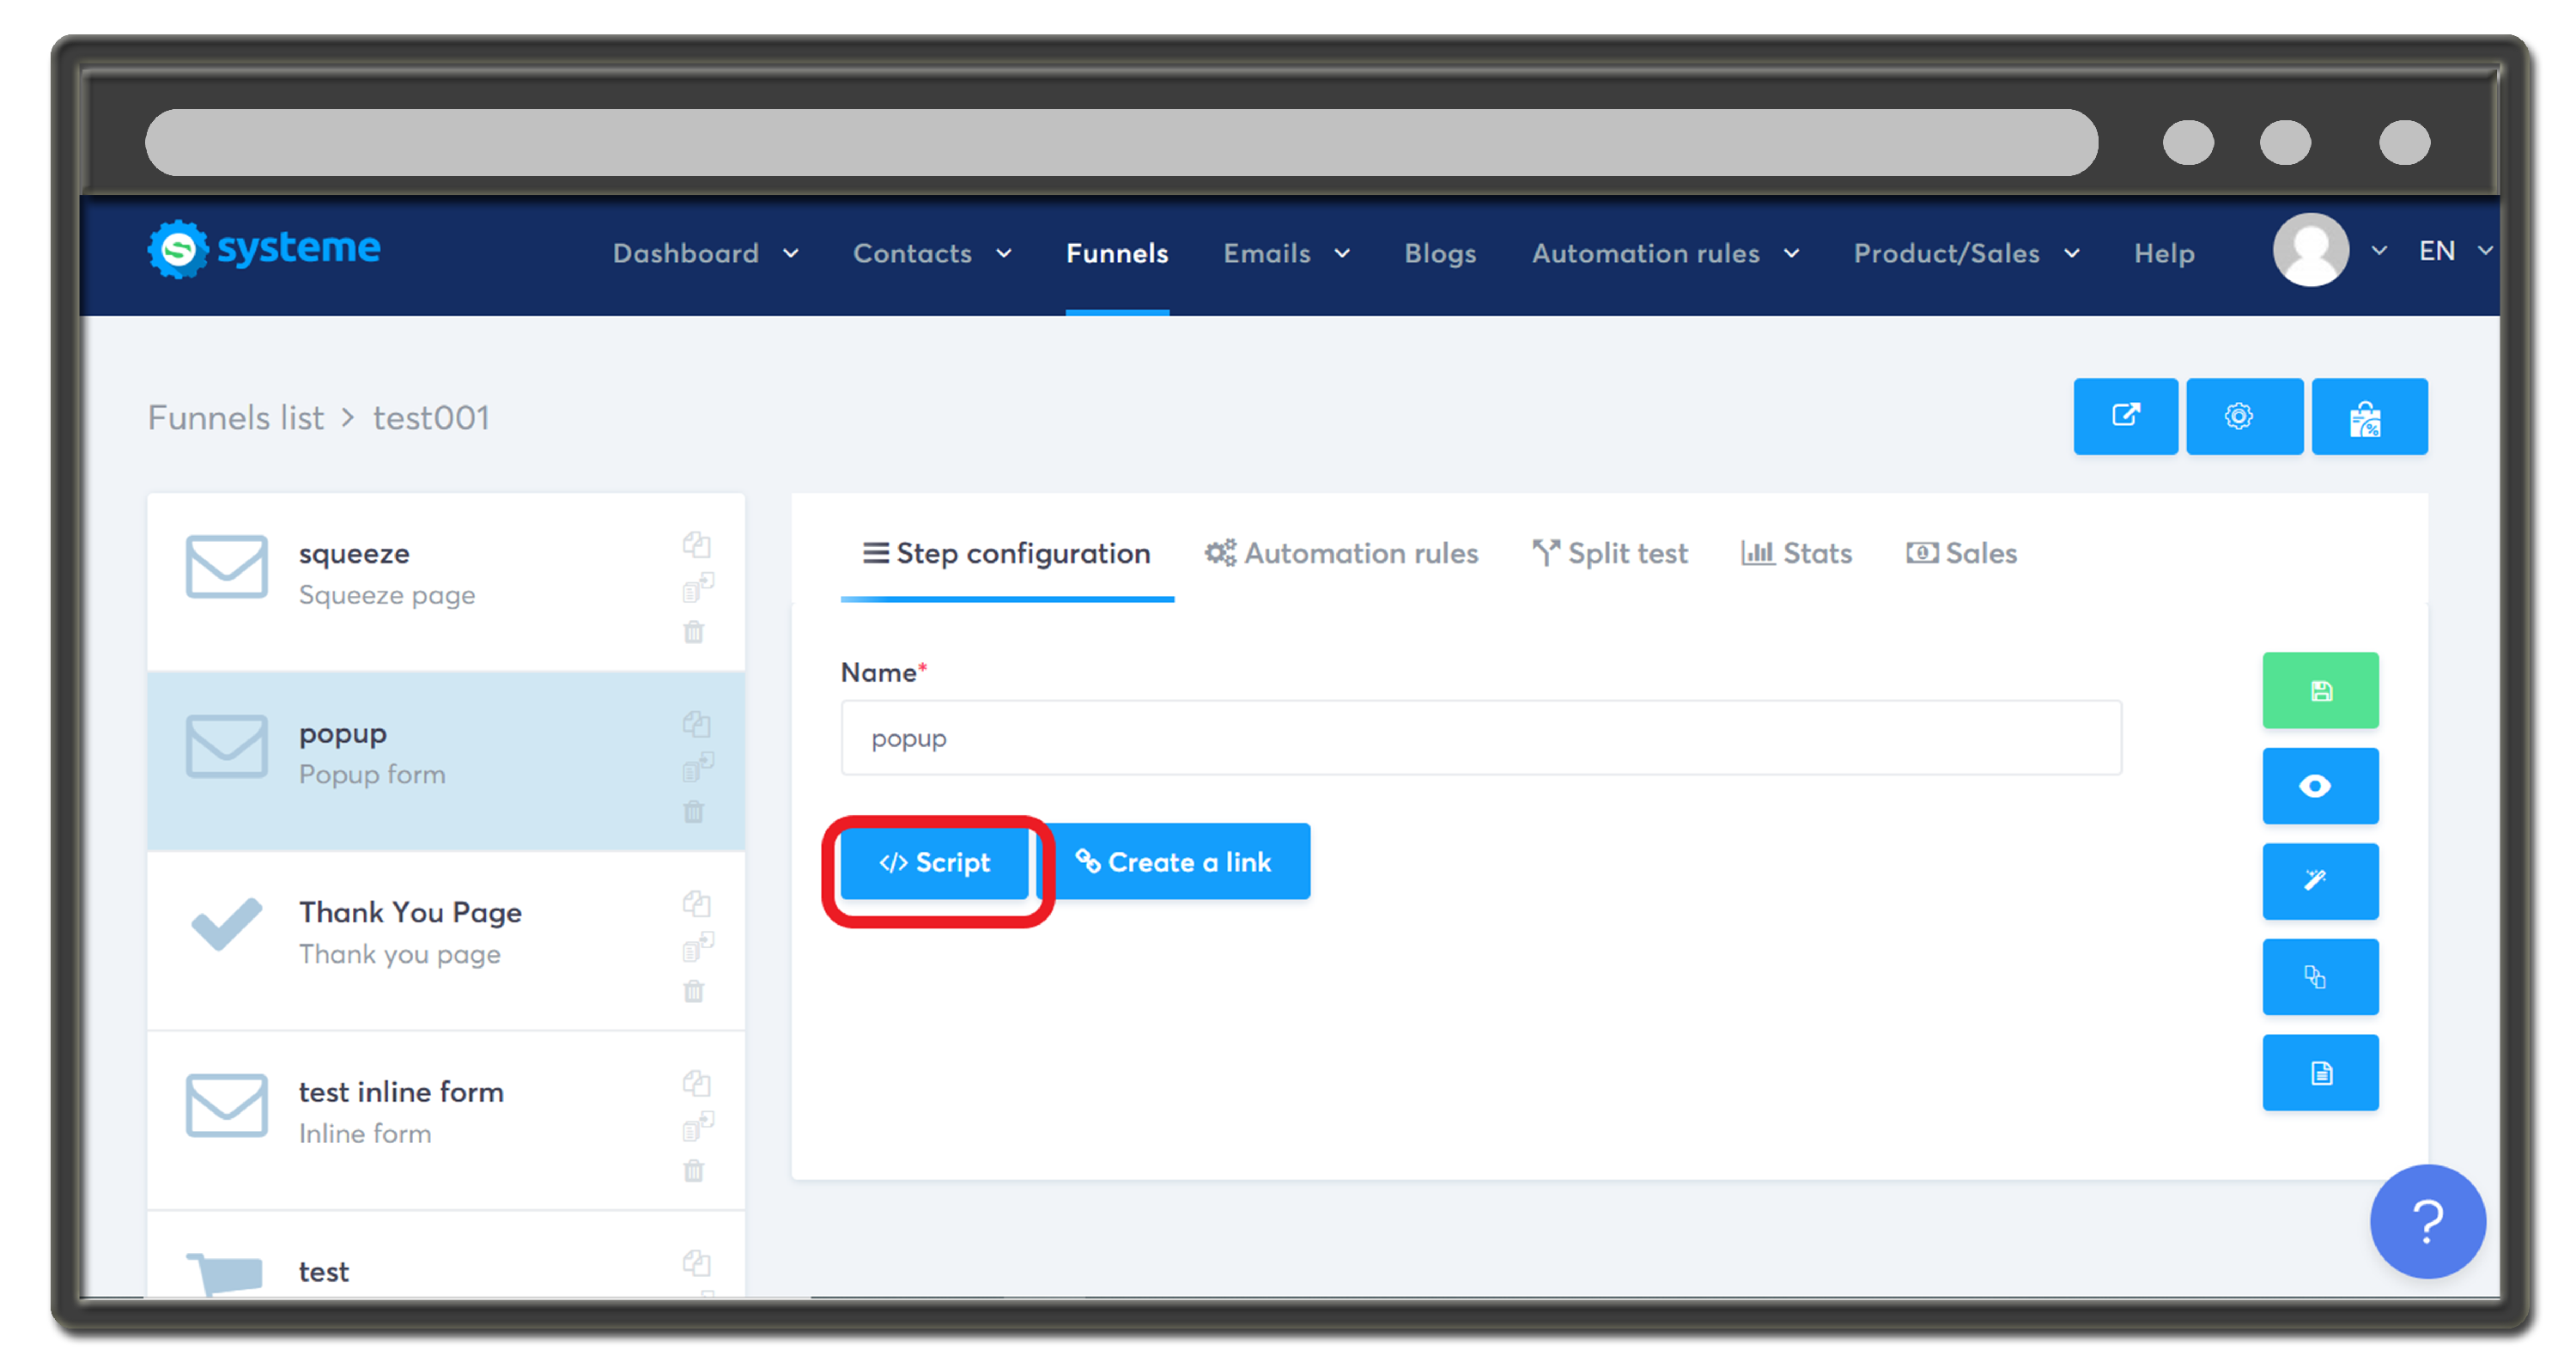Delete the squeeze step with the trash icon
The height and width of the screenshot is (1362, 2576).
[x=695, y=632]
